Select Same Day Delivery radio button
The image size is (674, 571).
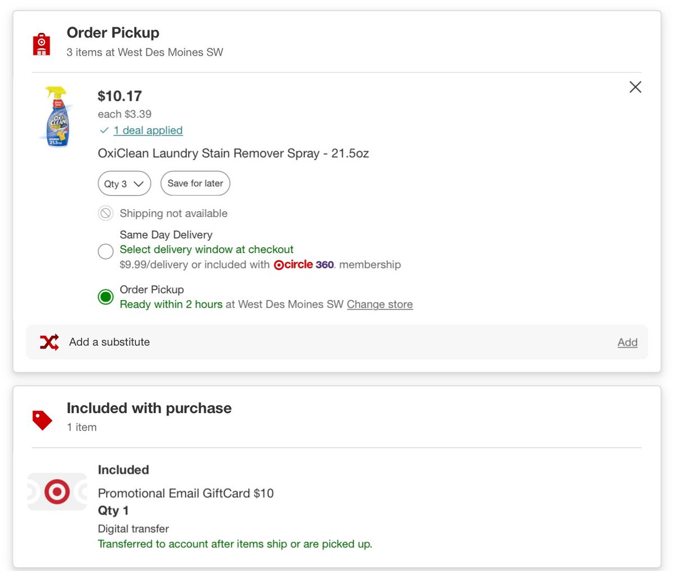pyautogui.click(x=106, y=251)
